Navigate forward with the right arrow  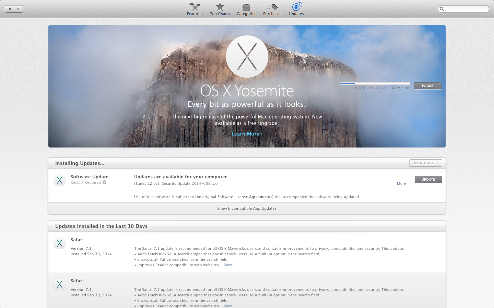pos(19,9)
